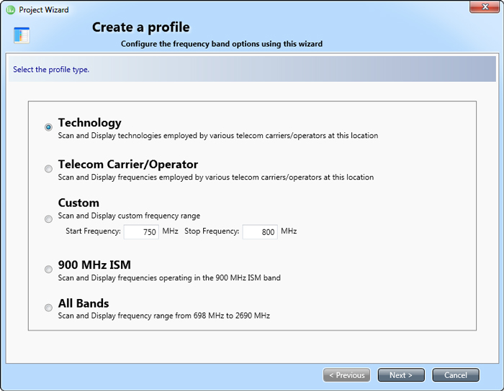Choose the Telecom Carrier/Operator radio option
The width and height of the screenshot is (504, 391).
48,169
